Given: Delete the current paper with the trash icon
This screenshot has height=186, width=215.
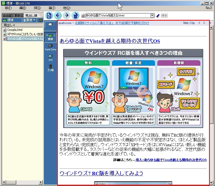Looking at the screenshot, I should click(75, 15).
